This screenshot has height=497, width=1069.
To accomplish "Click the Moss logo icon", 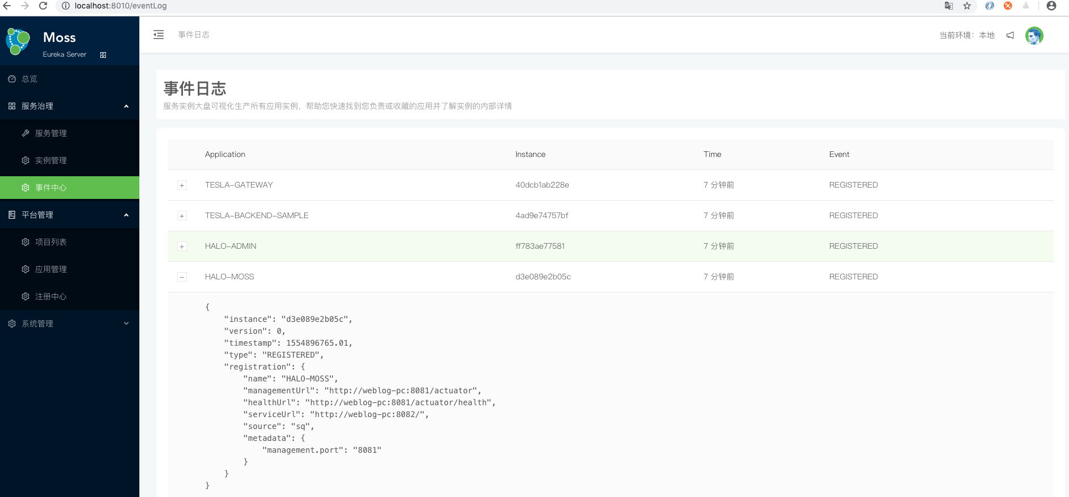I will pos(18,41).
